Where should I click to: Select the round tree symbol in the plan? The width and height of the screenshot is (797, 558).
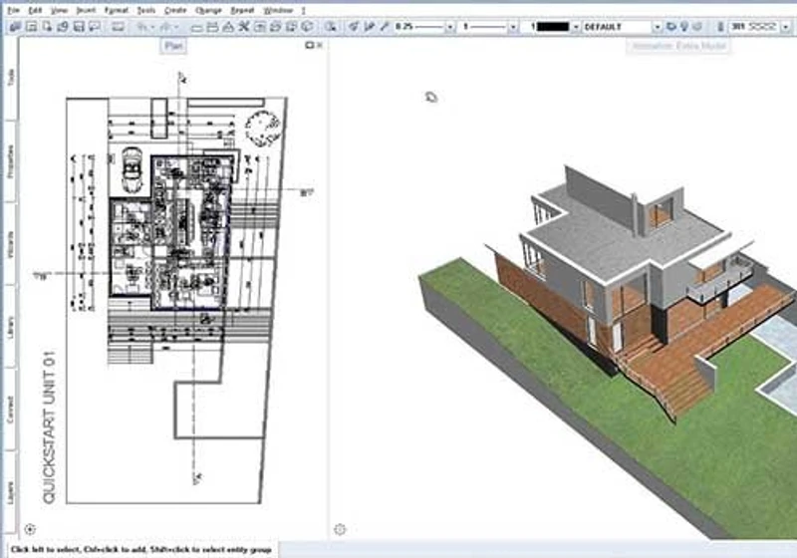click(262, 129)
